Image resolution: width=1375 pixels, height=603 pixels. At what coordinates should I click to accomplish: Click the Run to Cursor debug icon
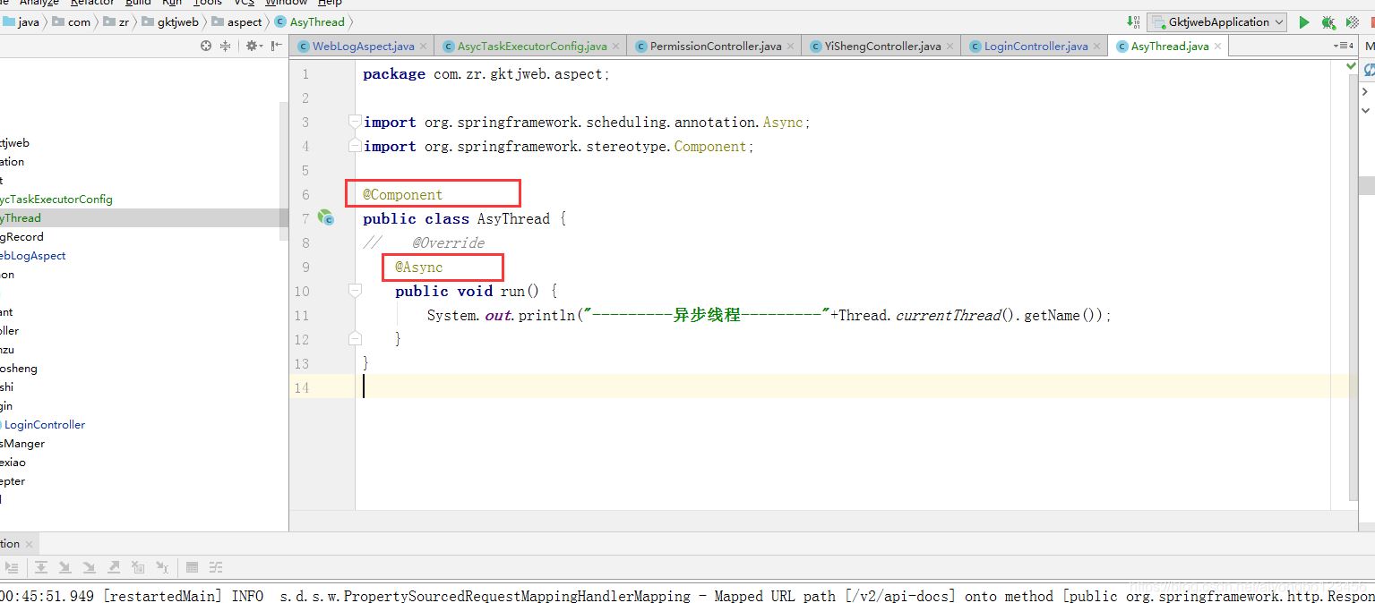(162, 567)
